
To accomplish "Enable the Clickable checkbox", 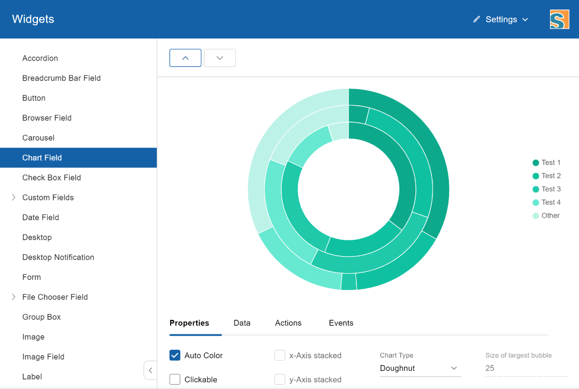I will [175, 380].
